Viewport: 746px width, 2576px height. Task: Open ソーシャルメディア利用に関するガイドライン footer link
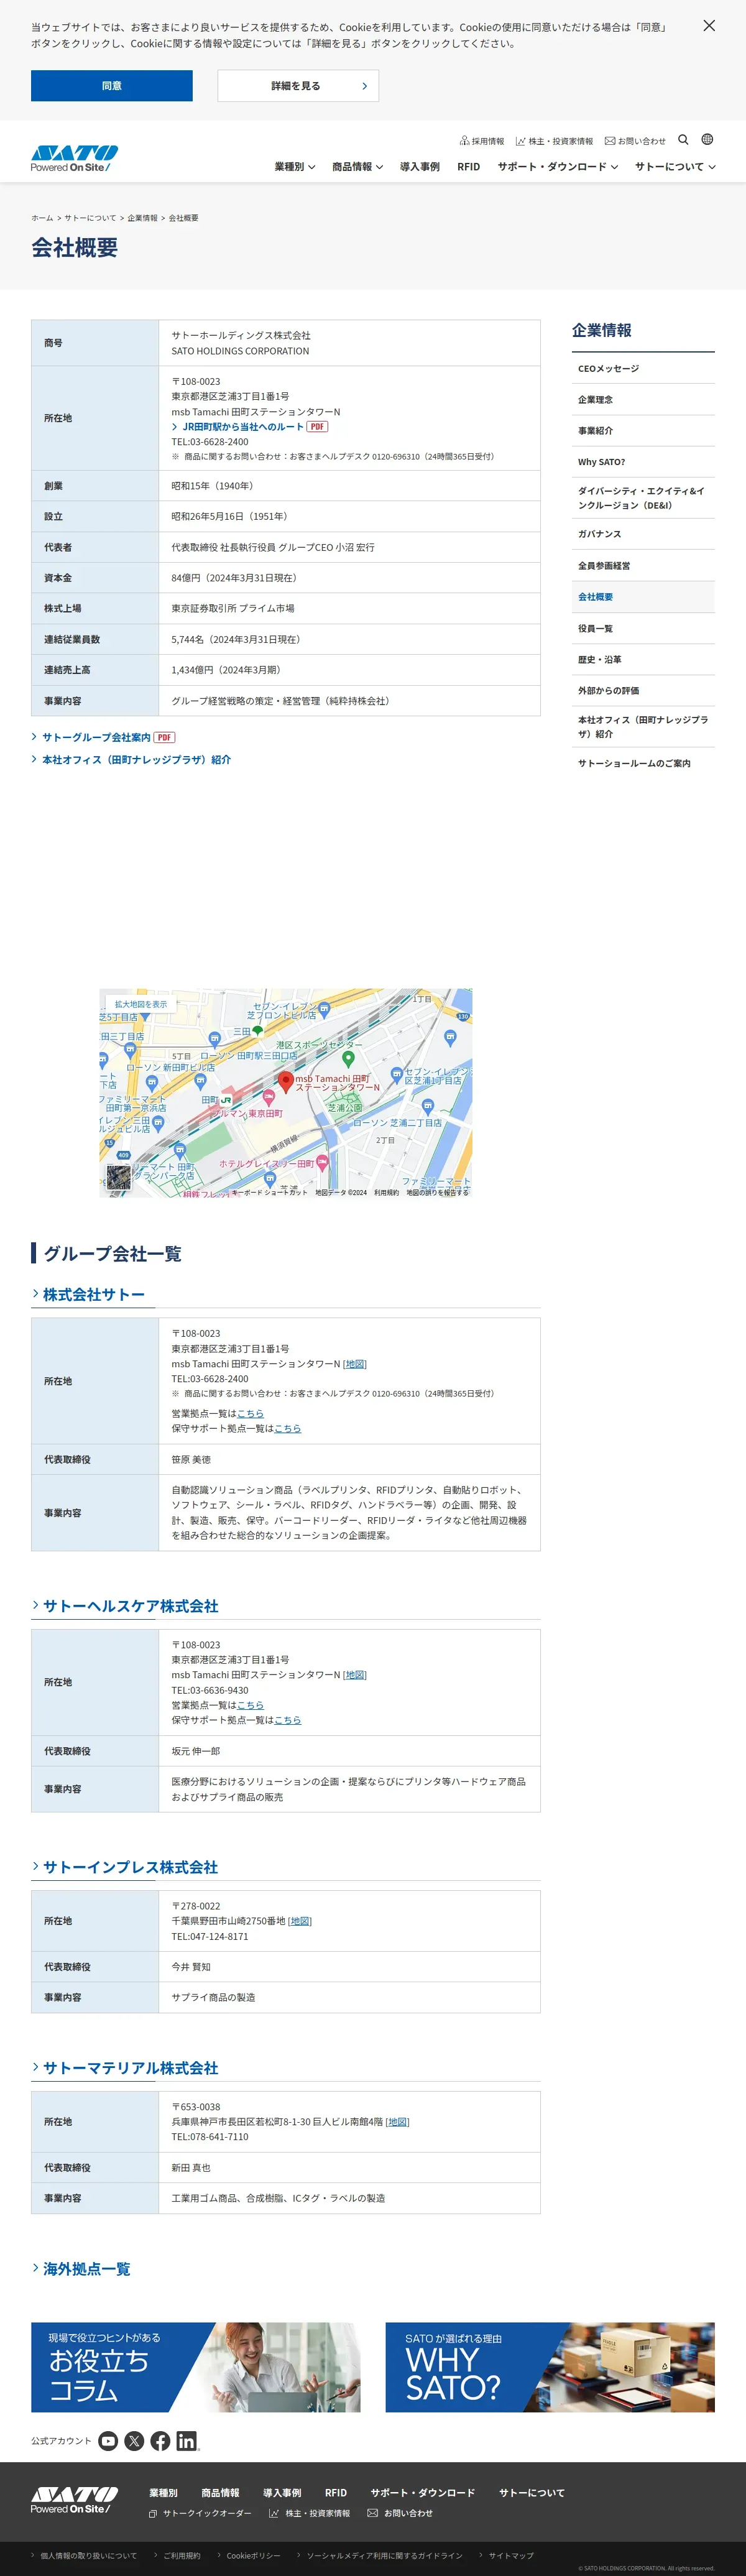click(380, 2555)
